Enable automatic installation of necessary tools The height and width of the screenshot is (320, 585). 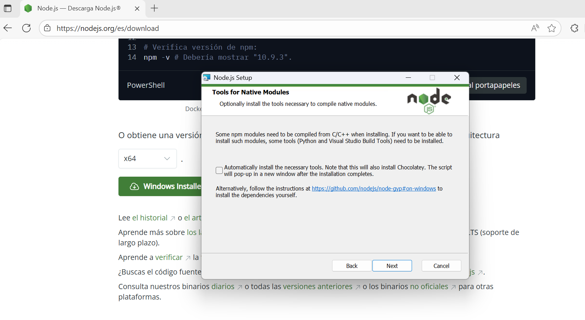pyautogui.click(x=219, y=170)
